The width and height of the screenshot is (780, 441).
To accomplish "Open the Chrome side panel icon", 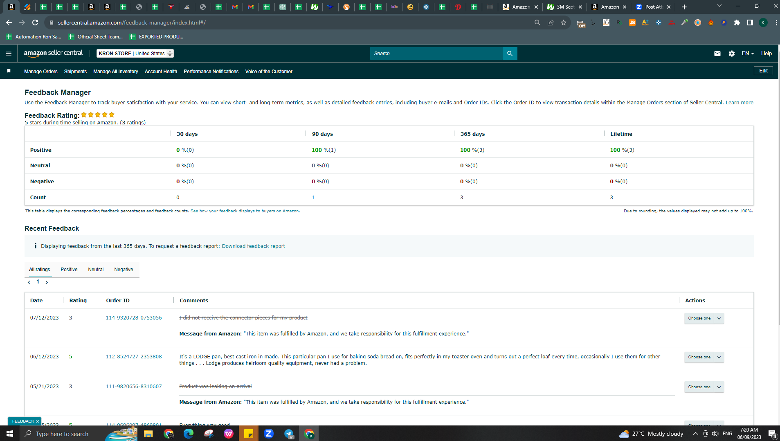I will pos(750,22).
